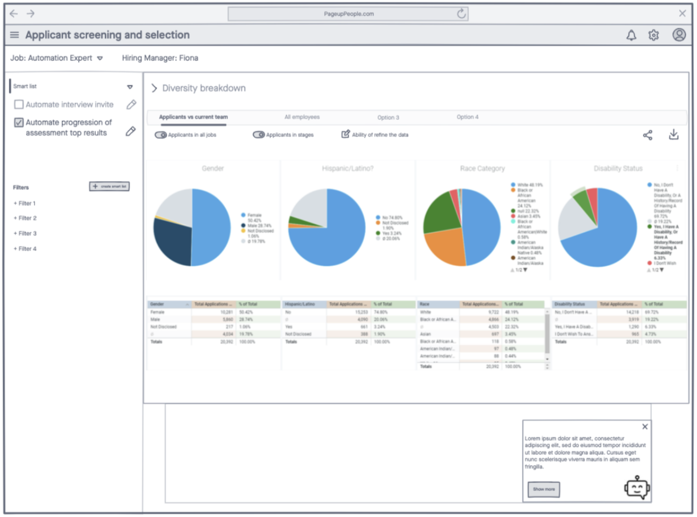Screen dimensions: 697x517
Task: Click the Hiring Manager: Fiona label
Action: pos(160,58)
